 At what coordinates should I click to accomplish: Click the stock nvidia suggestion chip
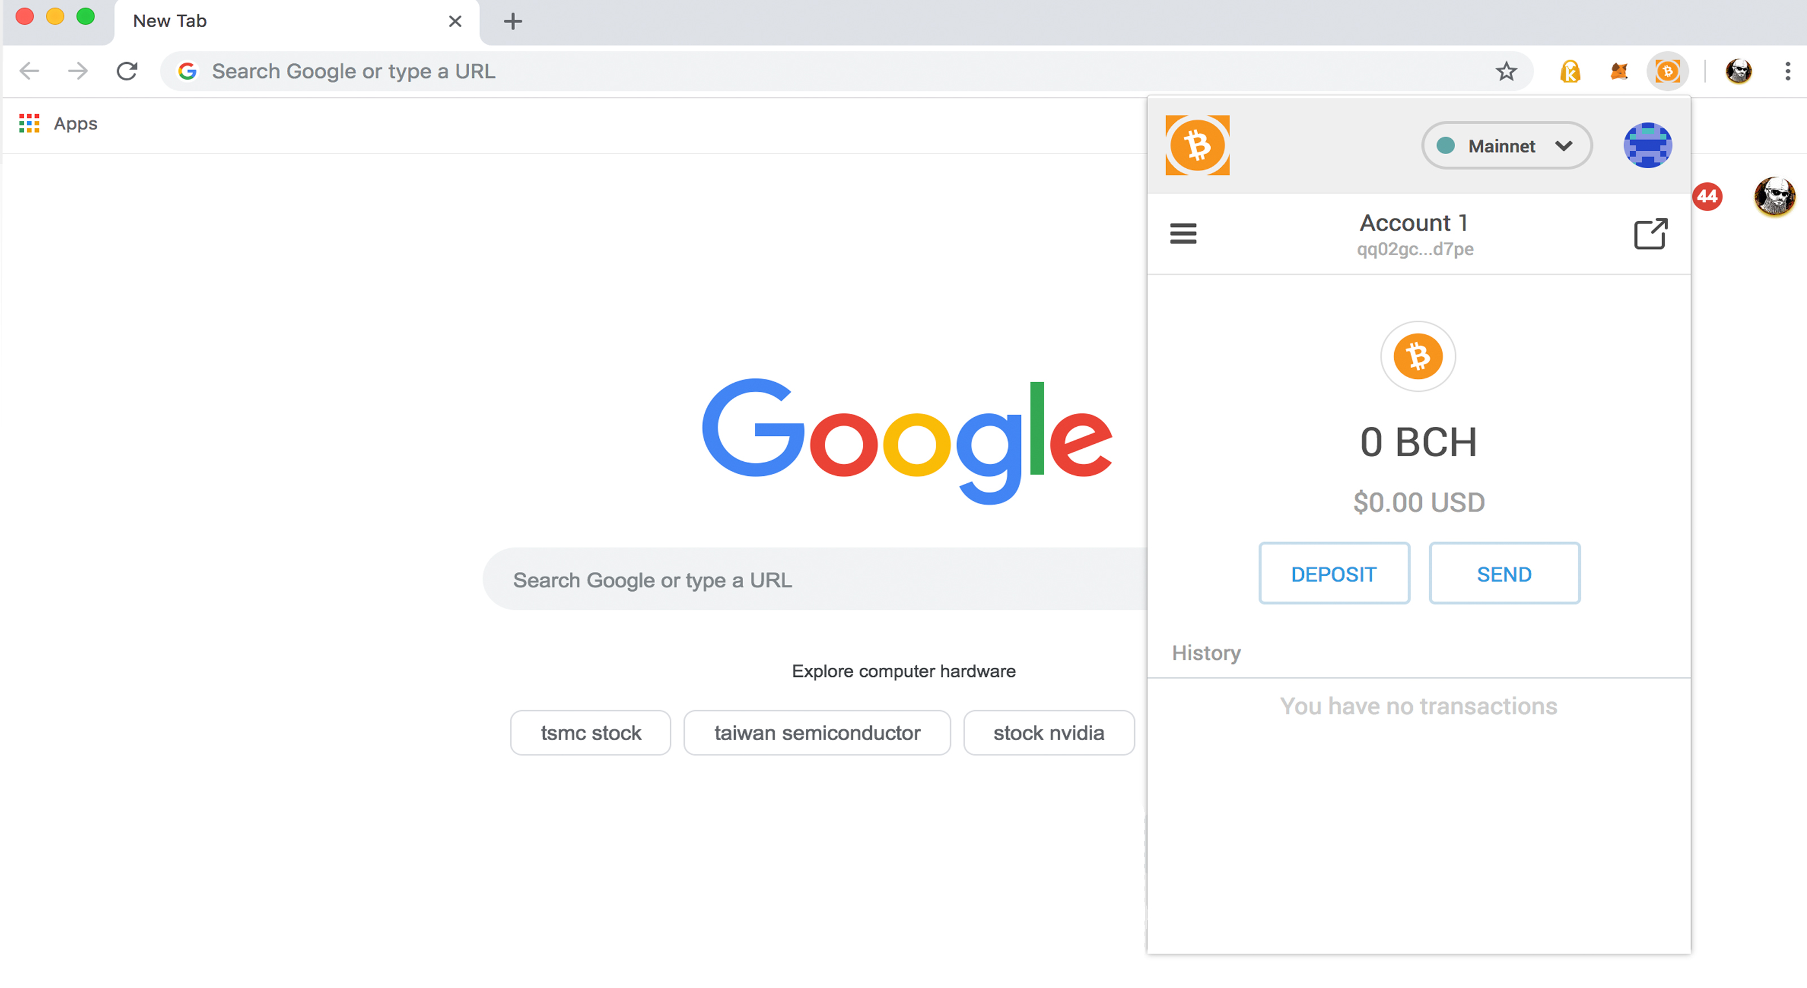1048,732
